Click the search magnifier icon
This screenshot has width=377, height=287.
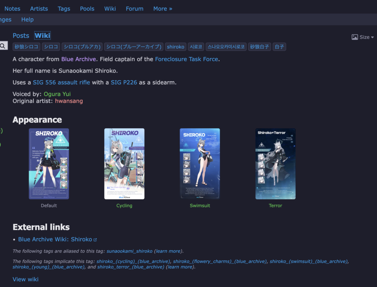pos(3,46)
